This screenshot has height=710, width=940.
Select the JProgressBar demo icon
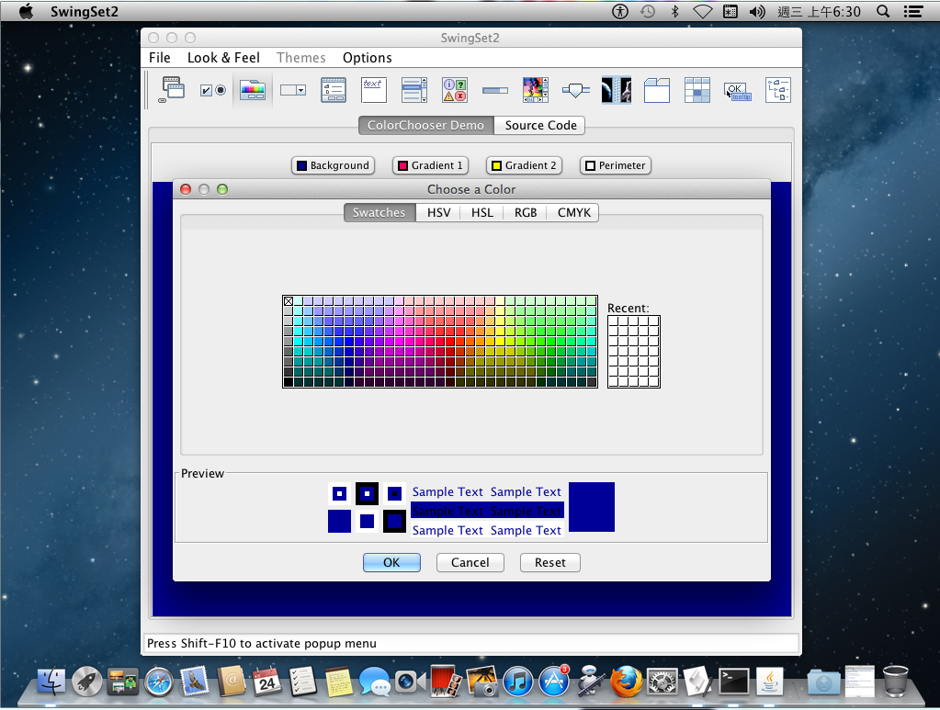(x=494, y=90)
